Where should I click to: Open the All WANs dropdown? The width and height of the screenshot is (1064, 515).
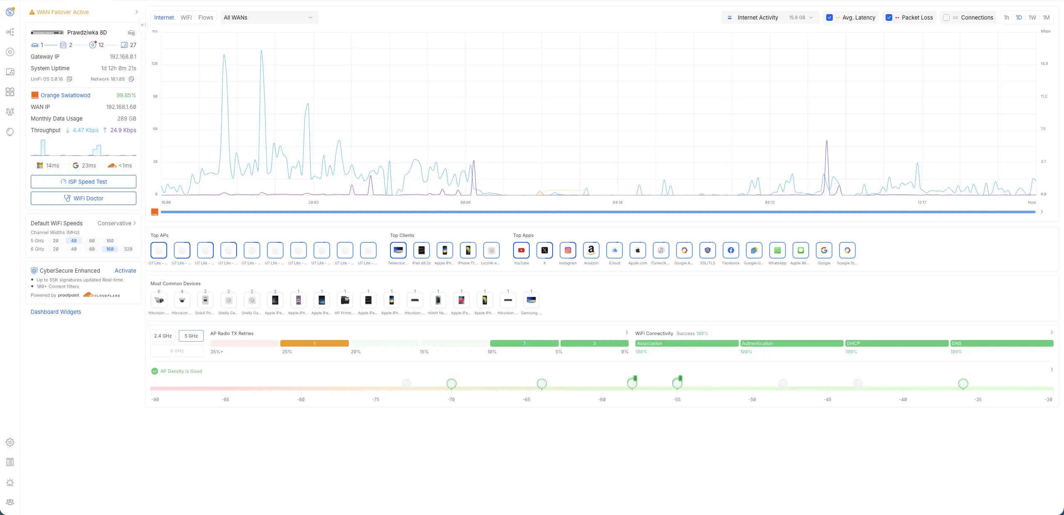(x=269, y=17)
